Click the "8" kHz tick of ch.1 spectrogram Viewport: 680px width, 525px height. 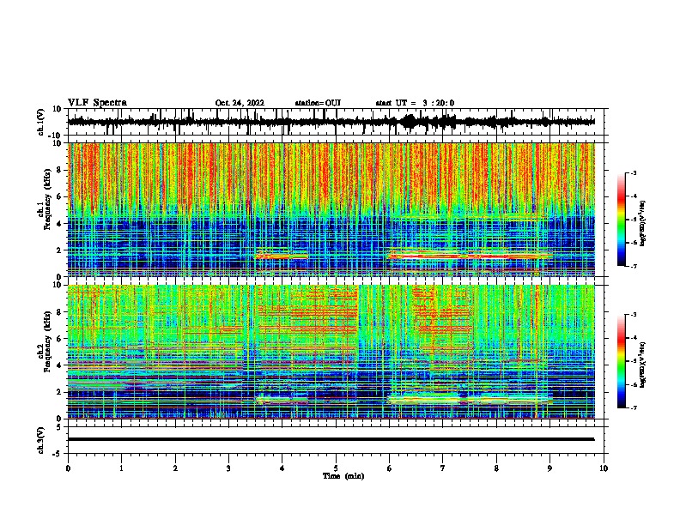coord(59,170)
